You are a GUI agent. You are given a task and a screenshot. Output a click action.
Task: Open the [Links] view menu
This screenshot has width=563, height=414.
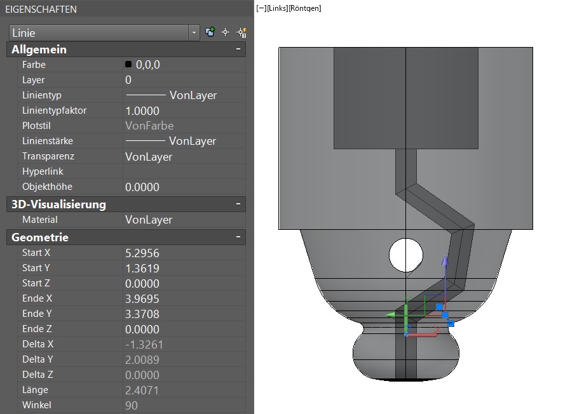point(277,8)
